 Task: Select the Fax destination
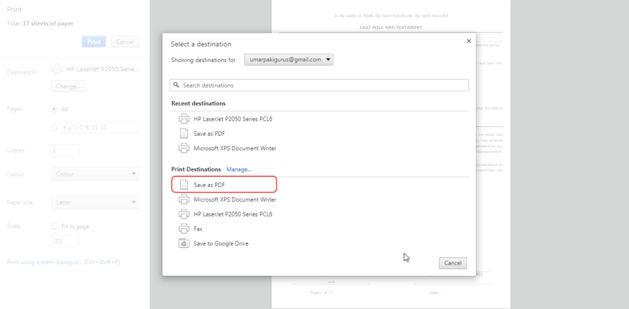pyautogui.click(x=198, y=229)
